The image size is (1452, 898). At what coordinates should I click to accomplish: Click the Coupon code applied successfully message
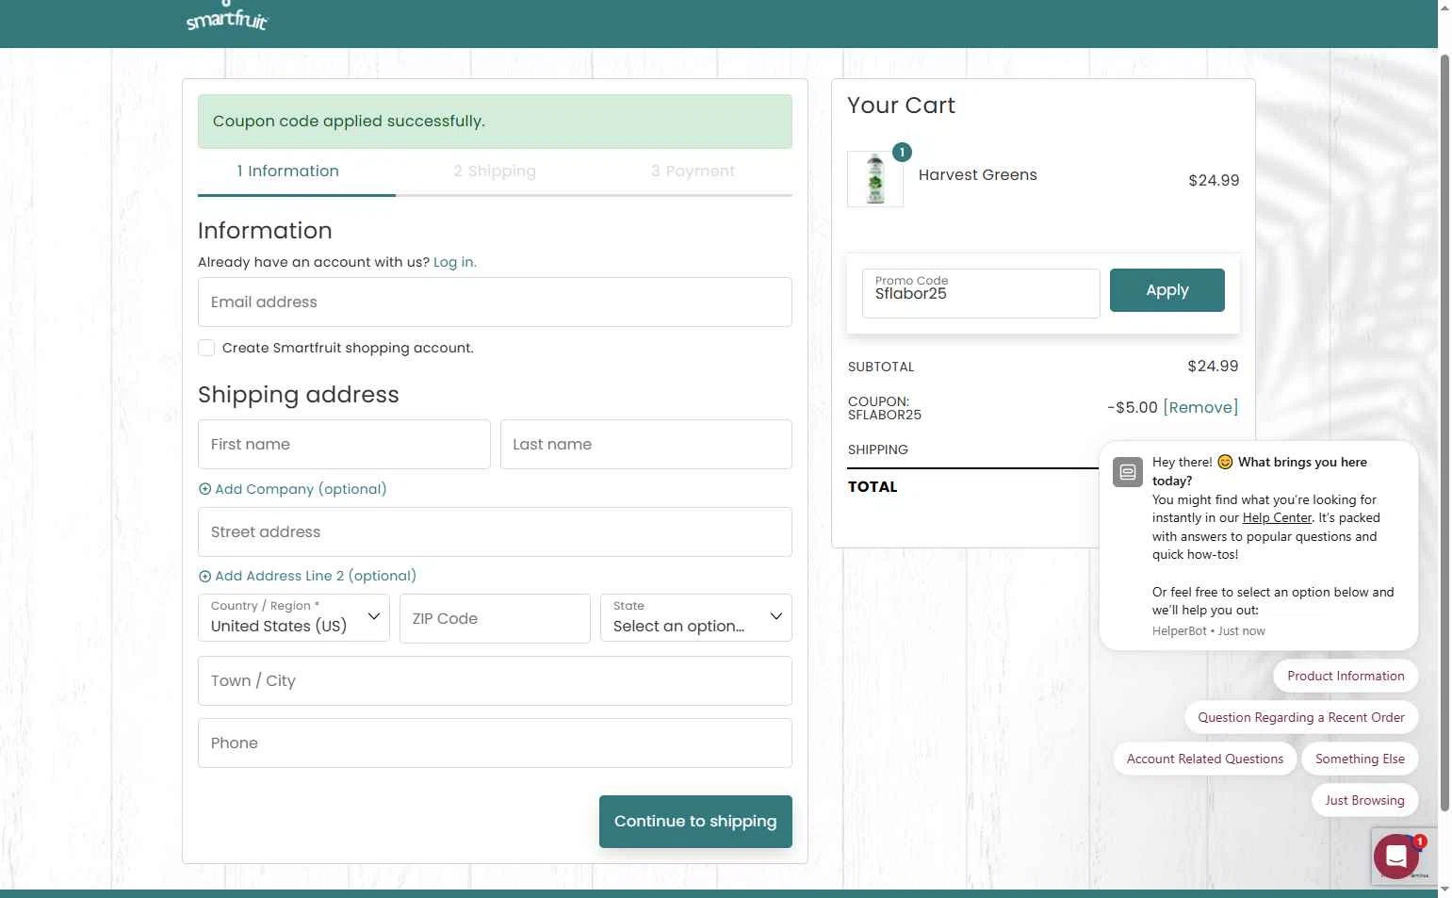pyautogui.click(x=495, y=122)
